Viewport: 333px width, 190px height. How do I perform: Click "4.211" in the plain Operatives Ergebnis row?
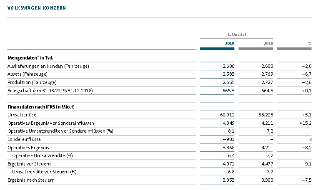tap(267, 148)
